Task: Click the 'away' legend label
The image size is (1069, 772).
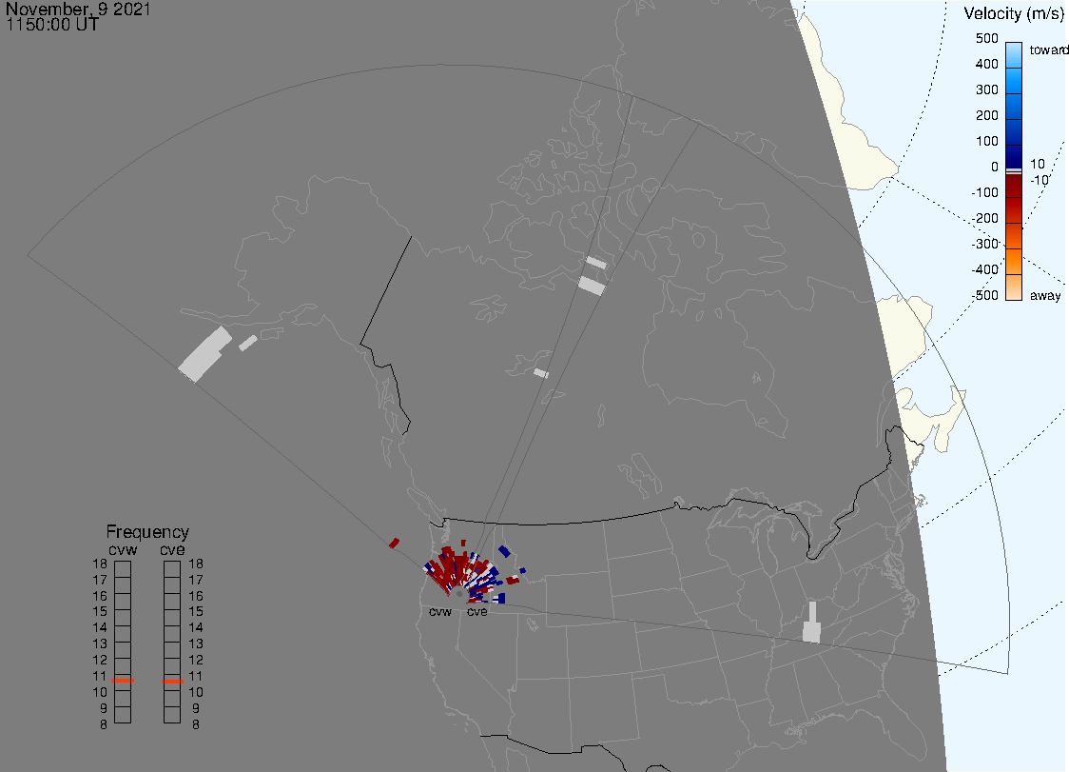Action: click(1045, 295)
